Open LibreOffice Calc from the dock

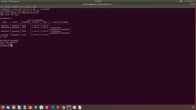pyautogui.click(x=80, y=107)
